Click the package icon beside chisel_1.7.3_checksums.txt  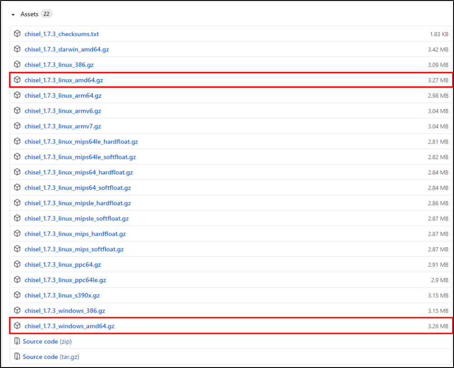[x=17, y=34]
